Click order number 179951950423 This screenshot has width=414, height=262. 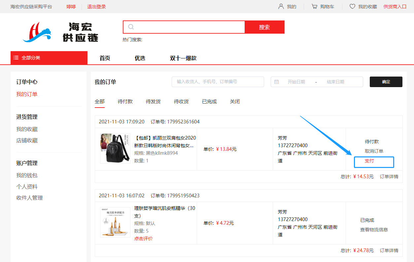coord(183,196)
